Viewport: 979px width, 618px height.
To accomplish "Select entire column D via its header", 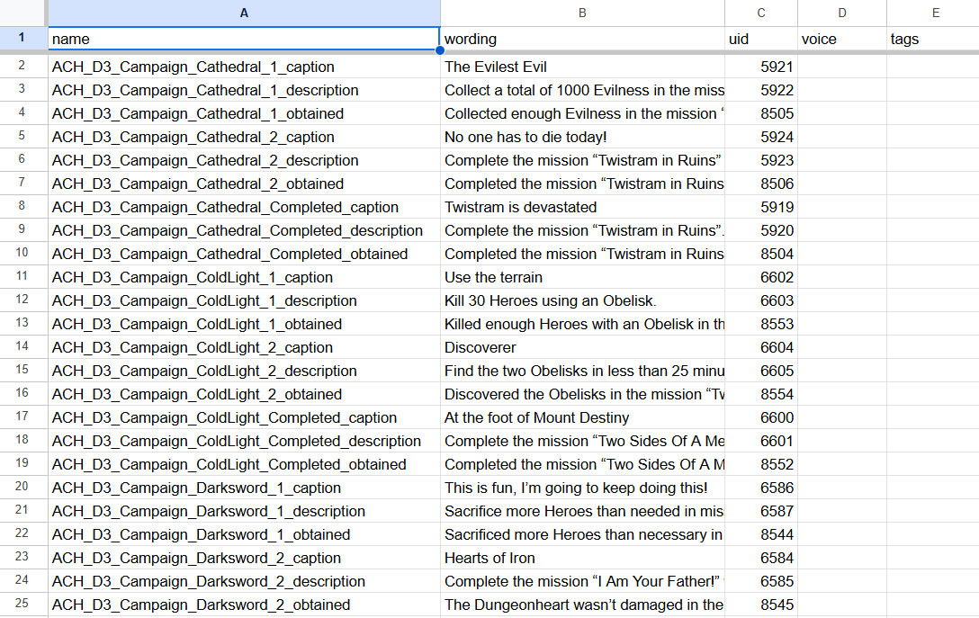I will click(841, 13).
